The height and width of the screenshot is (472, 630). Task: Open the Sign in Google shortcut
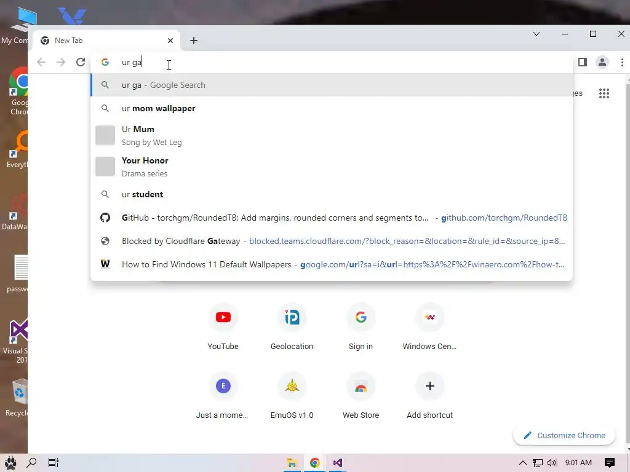[x=361, y=327]
